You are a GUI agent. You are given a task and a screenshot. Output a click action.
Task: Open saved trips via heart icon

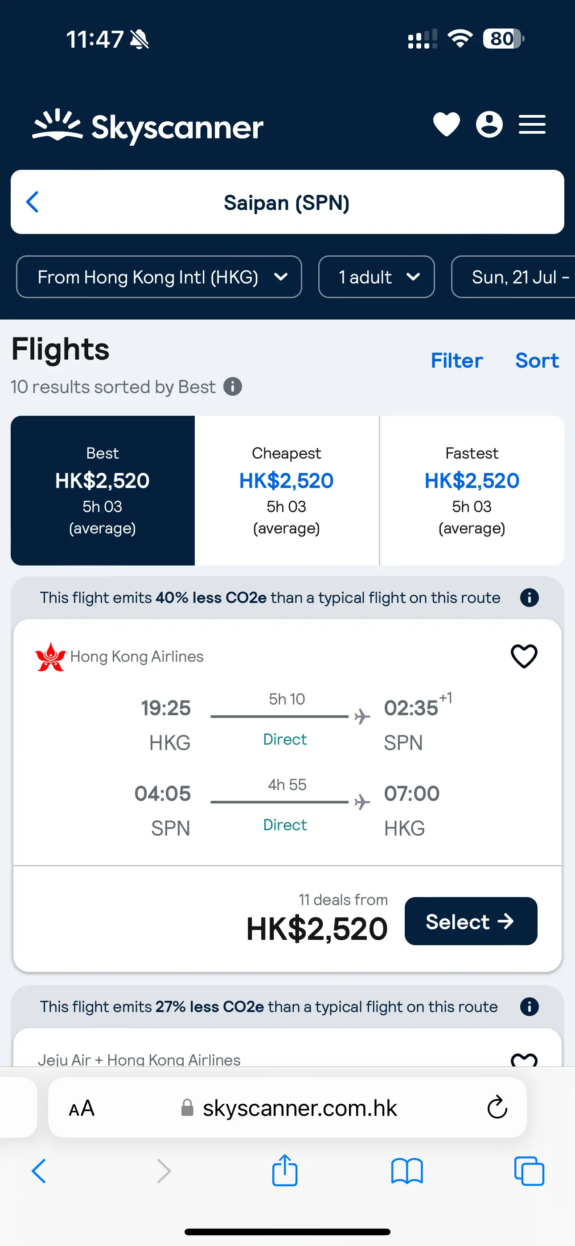tap(446, 124)
